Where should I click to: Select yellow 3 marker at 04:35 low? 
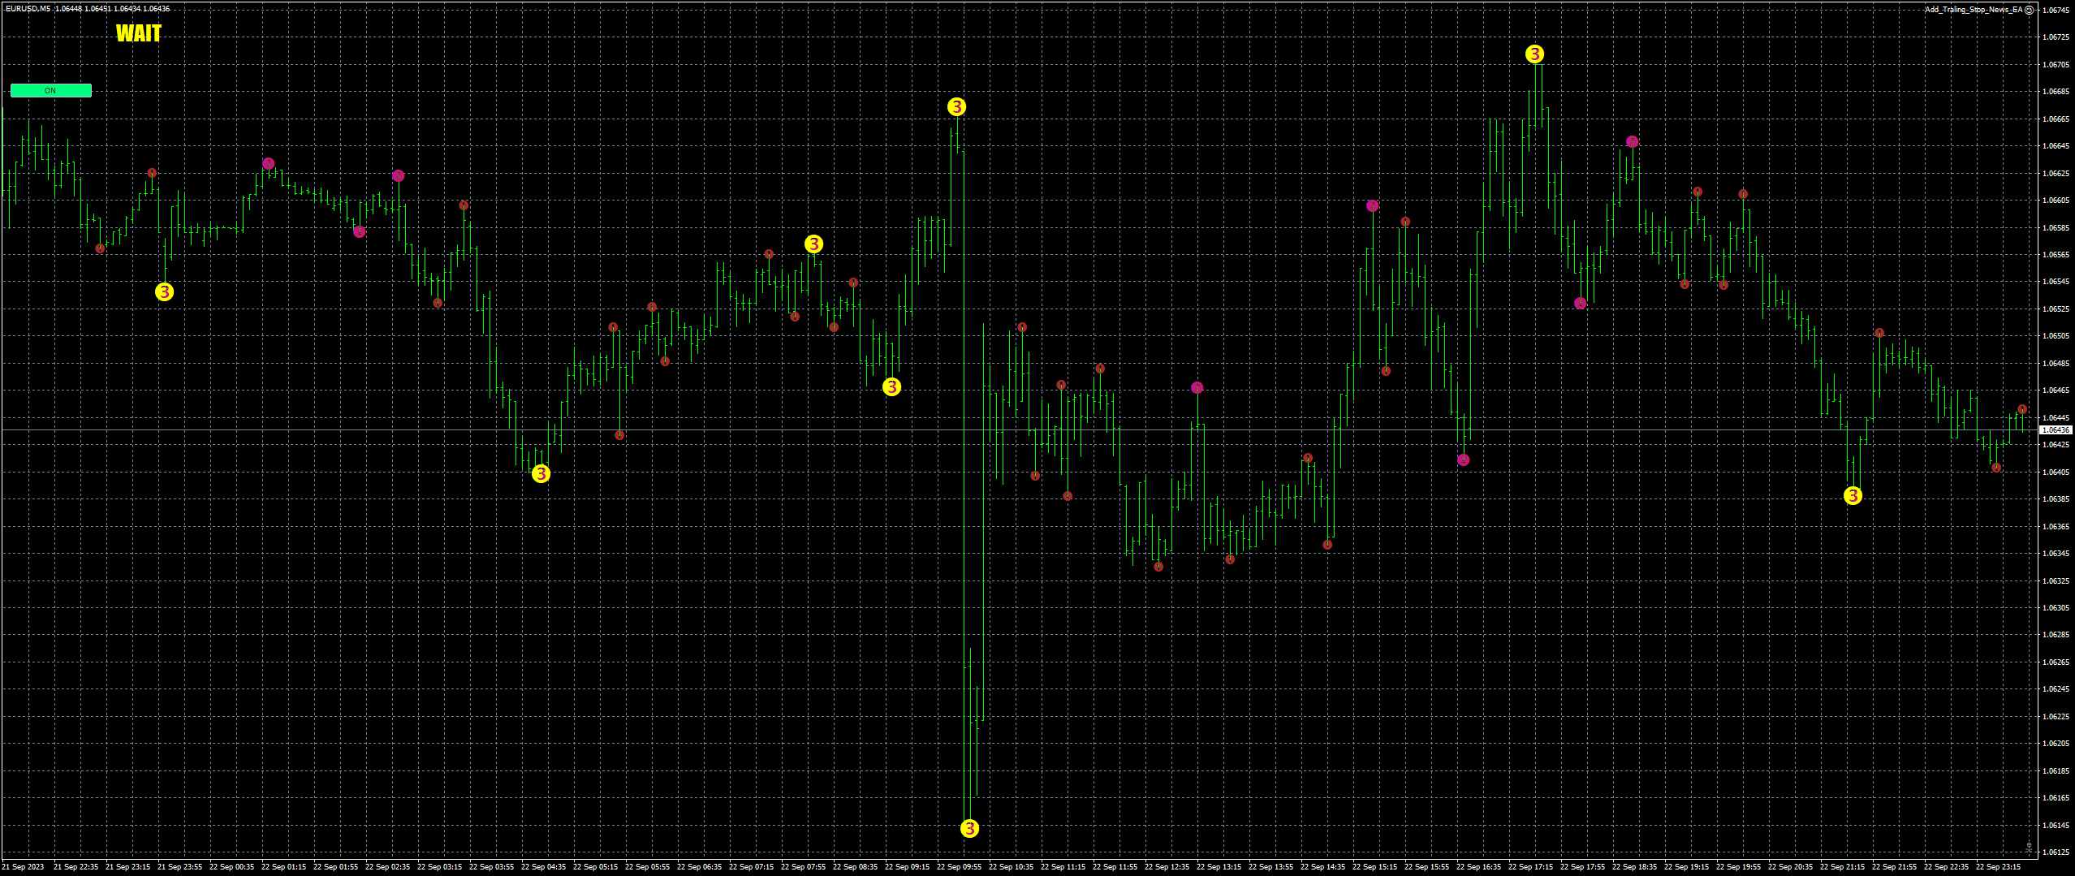(x=541, y=473)
